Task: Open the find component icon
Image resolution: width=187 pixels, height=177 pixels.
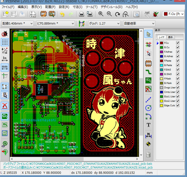Action: [x=136, y=14]
